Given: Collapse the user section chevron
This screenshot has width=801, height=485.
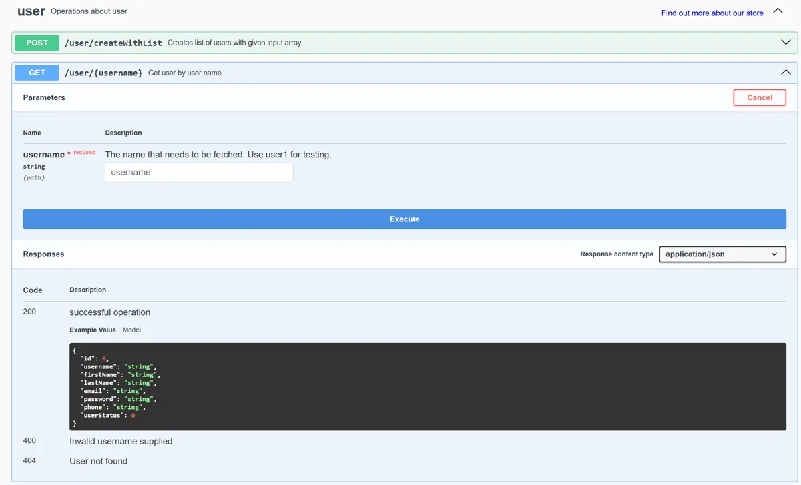Looking at the screenshot, I should (777, 11).
